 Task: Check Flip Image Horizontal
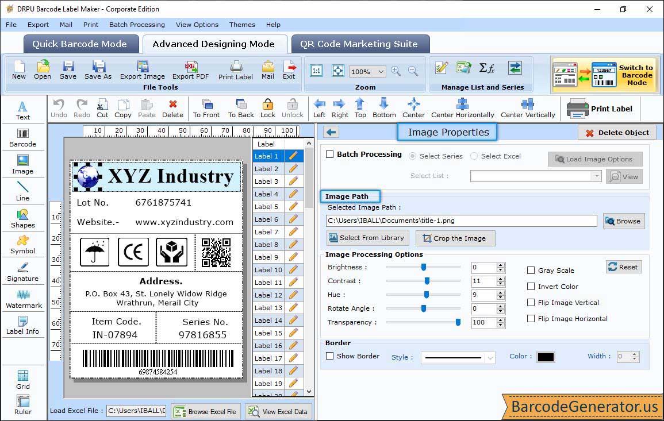(x=531, y=319)
